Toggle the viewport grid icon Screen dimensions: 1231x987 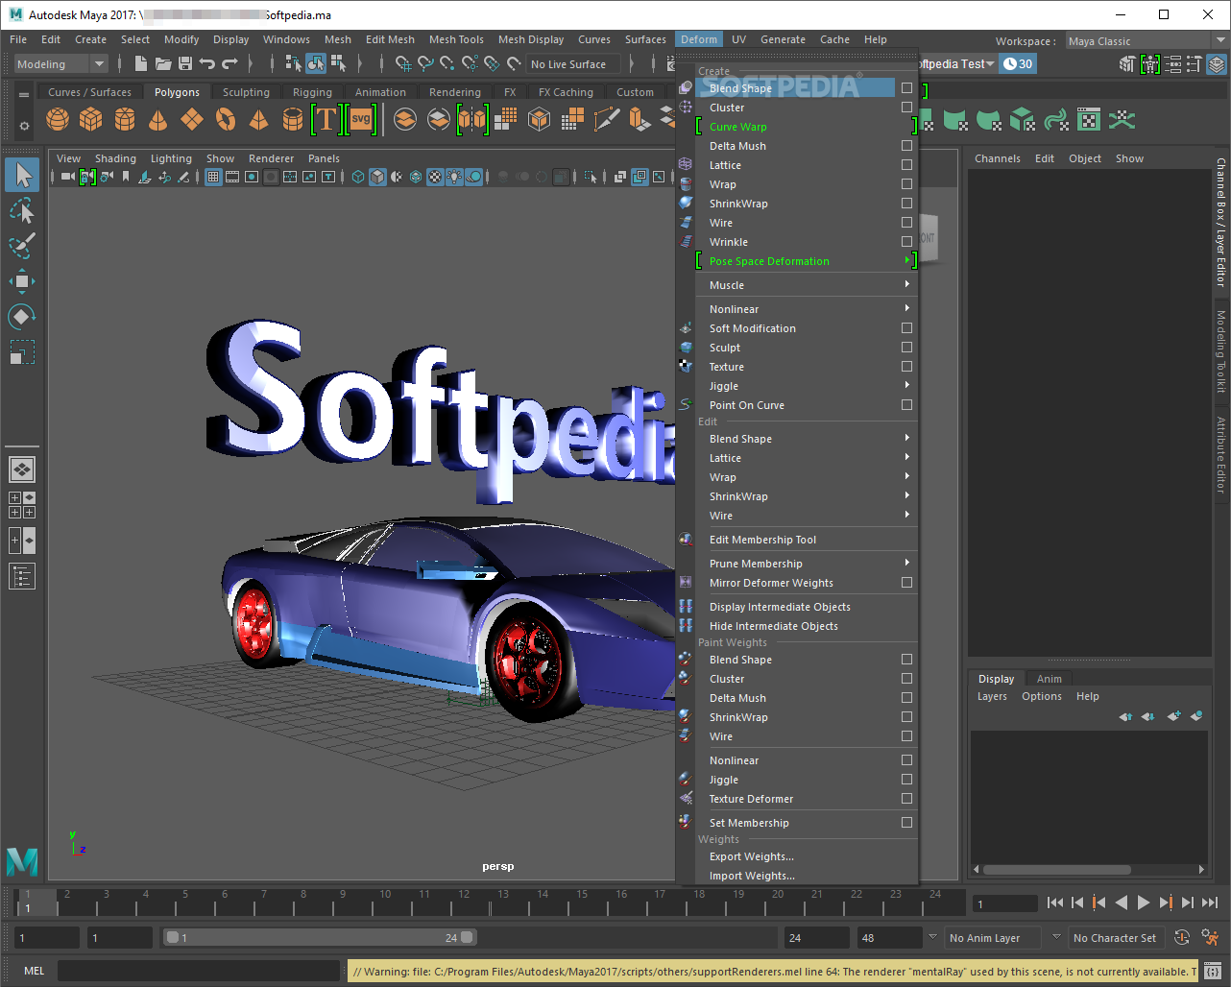pyautogui.click(x=213, y=177)
